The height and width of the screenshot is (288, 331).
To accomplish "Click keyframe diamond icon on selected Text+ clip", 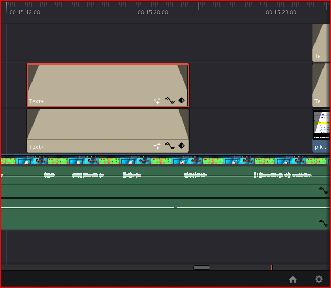I will point(182,100).
